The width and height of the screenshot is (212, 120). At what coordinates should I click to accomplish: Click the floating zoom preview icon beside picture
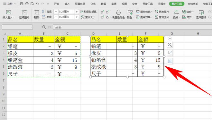click(170, 45)
